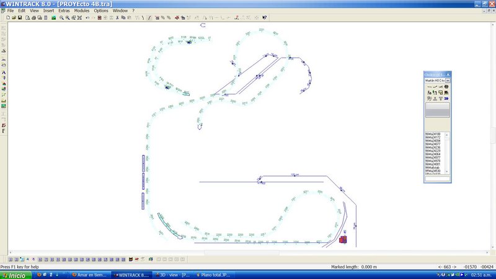The height and width of the screenshot is (279, 496).
Task: Click the horizontal scrollbar thumb below the canvas
Action: click(x=242, y=253)
